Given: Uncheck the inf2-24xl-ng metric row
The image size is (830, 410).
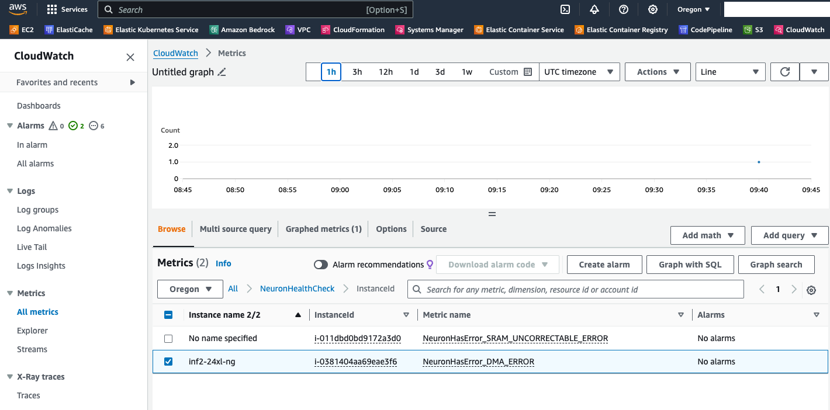Looking at the screenshot, I should pos(168,362).
